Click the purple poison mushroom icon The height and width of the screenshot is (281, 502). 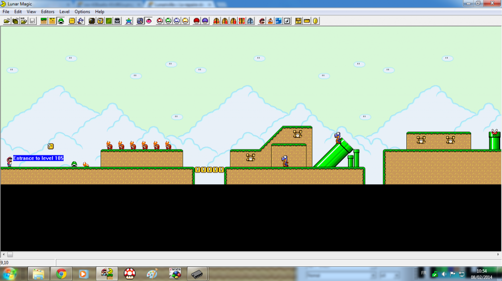pos(205,21)
